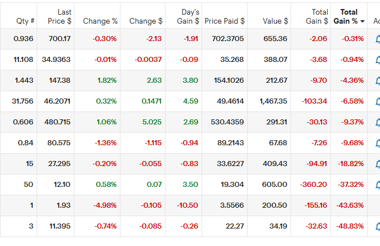Select the 3.80 day's gain cell
This screenshot has height=246, width=380.
tap(184, 80)
